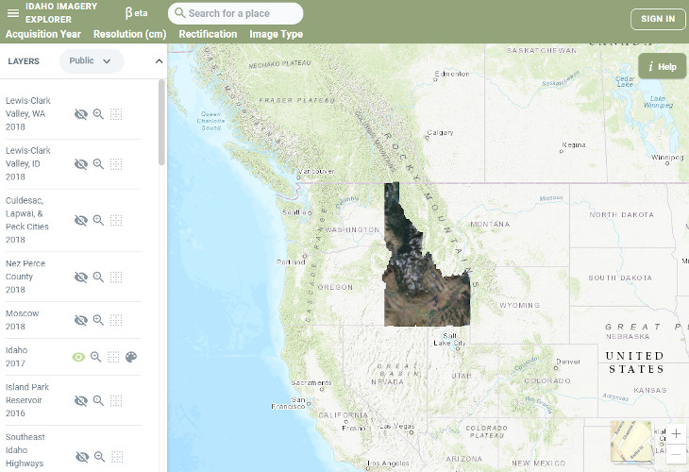Show the Lewis-Clark Valley, ID layer

[81, 164]
